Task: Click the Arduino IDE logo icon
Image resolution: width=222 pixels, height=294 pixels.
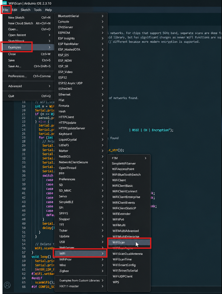Action: (4, 3)
